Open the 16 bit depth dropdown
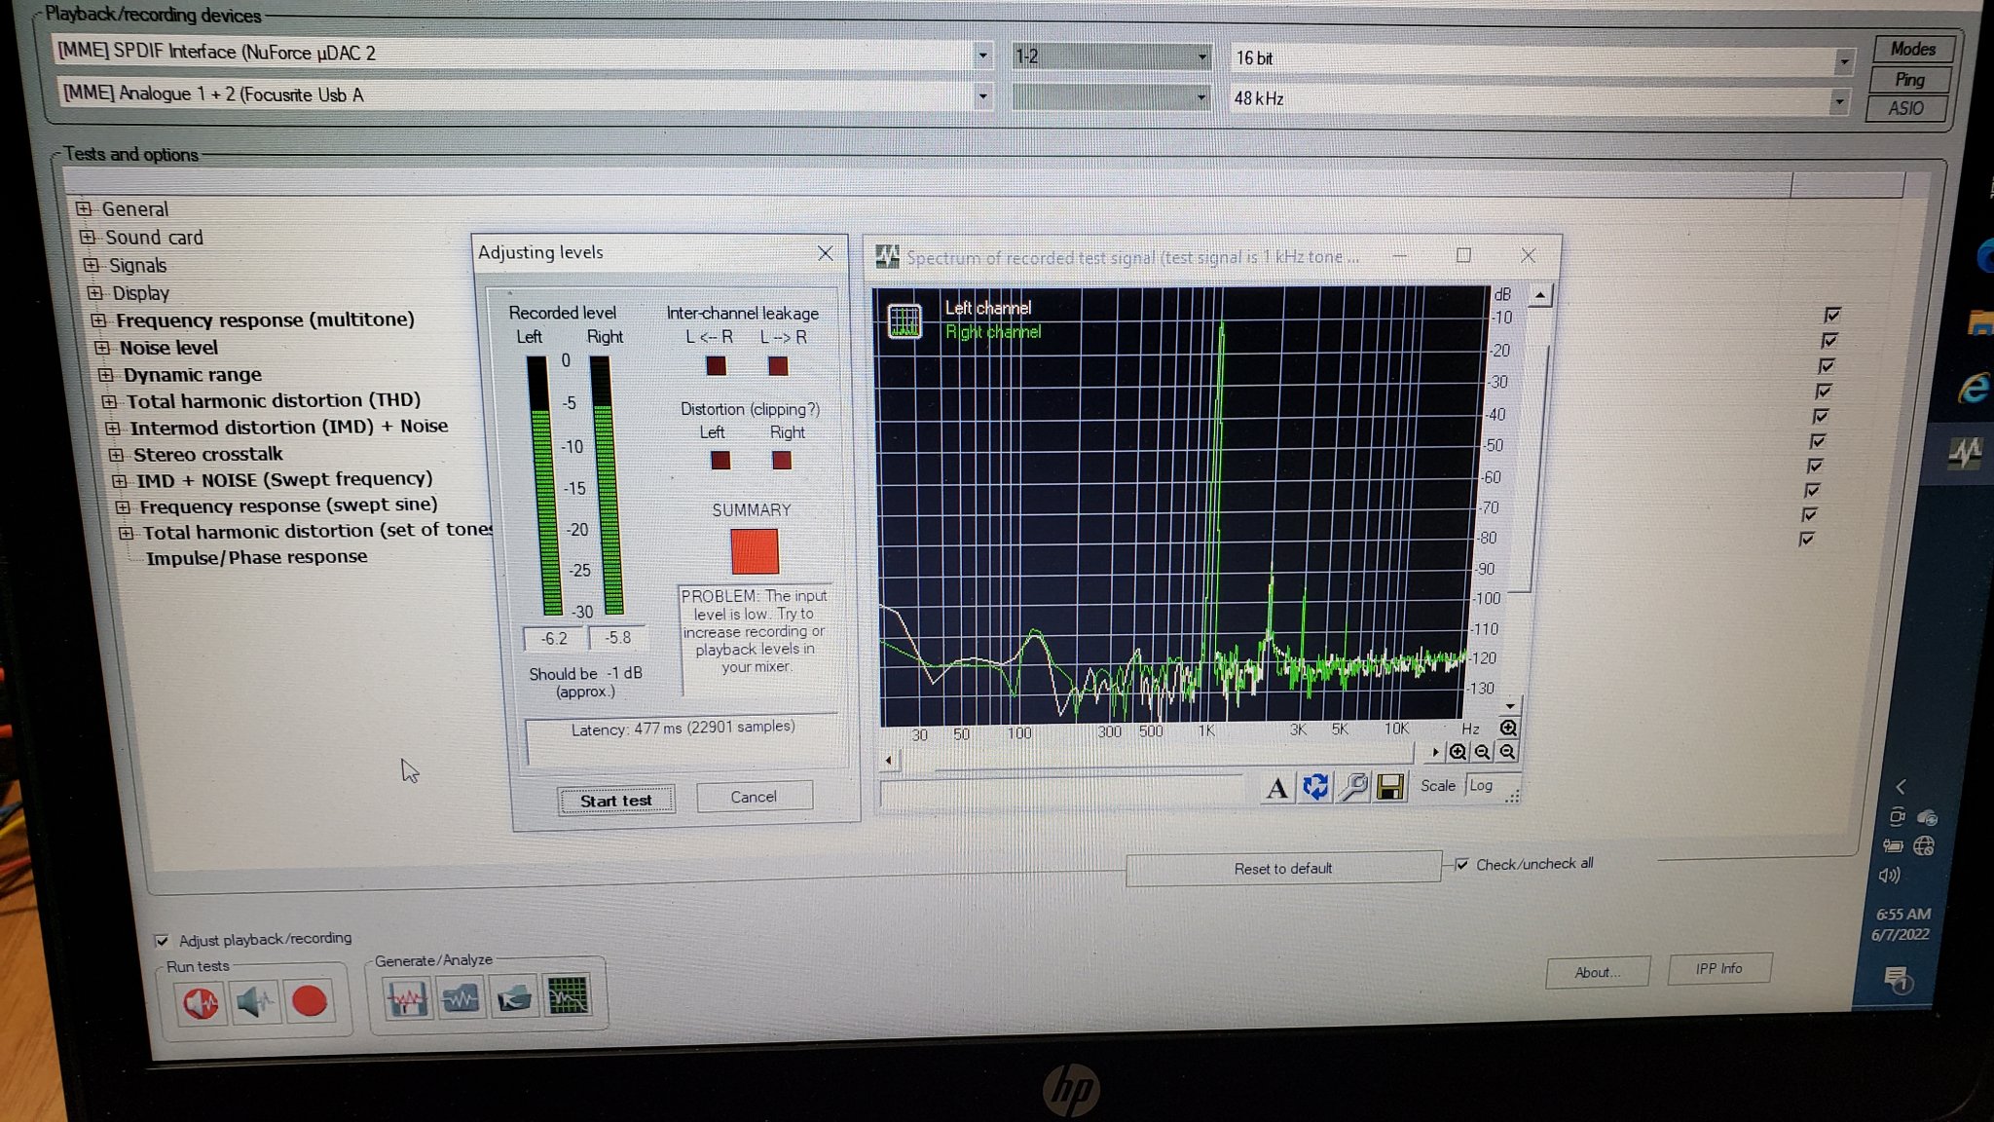The width and height of the screenshot is (1994, 1122). click(1843, 61)
